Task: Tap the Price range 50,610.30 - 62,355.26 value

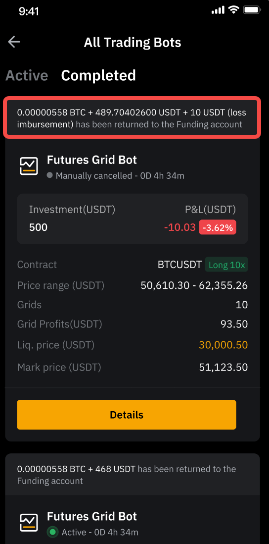Action: pos(194,285)
